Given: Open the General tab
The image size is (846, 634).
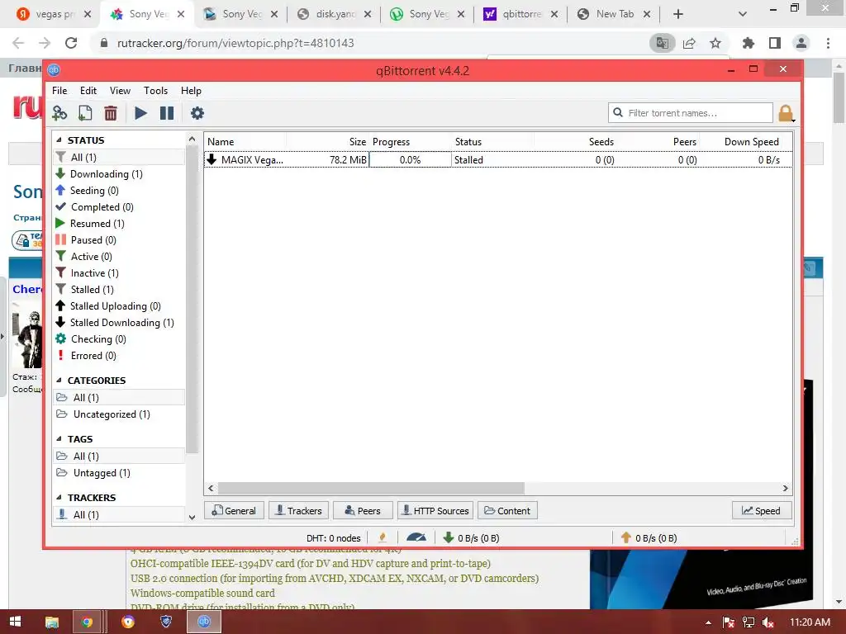Looking at the screenshot, I should [x=234, y=510].
